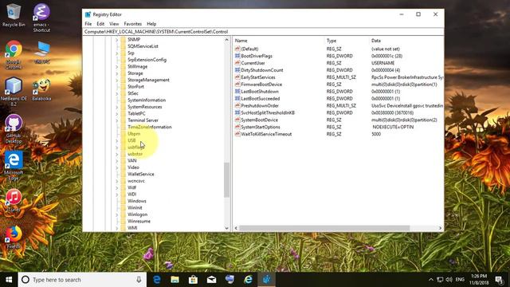The height and width of the screenshot is (287, 510).
Task: Open the Action Center notifications icon
Action: [499, 280]
